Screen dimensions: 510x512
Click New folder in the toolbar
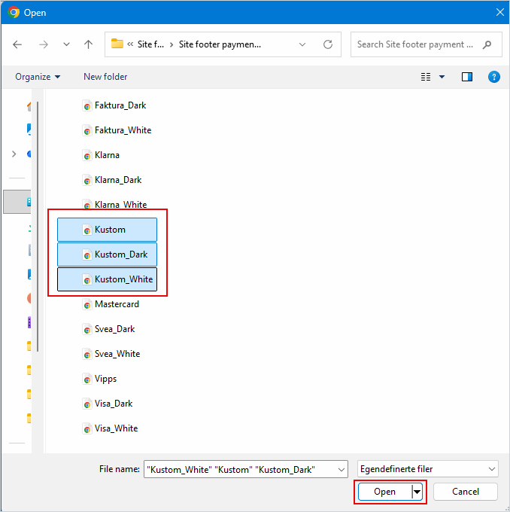tap(105, 77)
